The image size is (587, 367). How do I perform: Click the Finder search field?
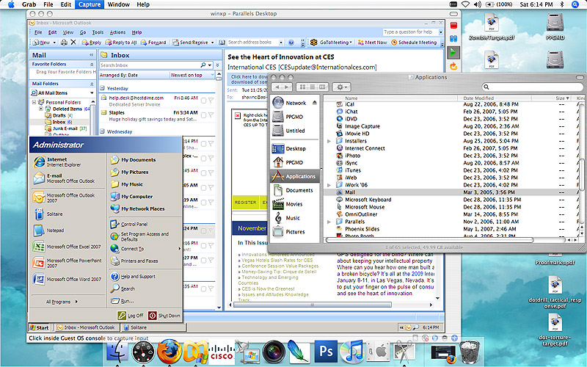tap(533, 87)
